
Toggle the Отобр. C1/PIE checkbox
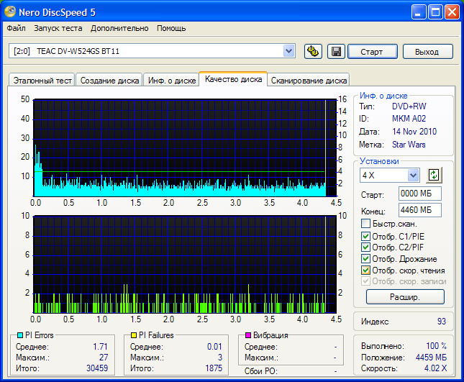(365, 236)
